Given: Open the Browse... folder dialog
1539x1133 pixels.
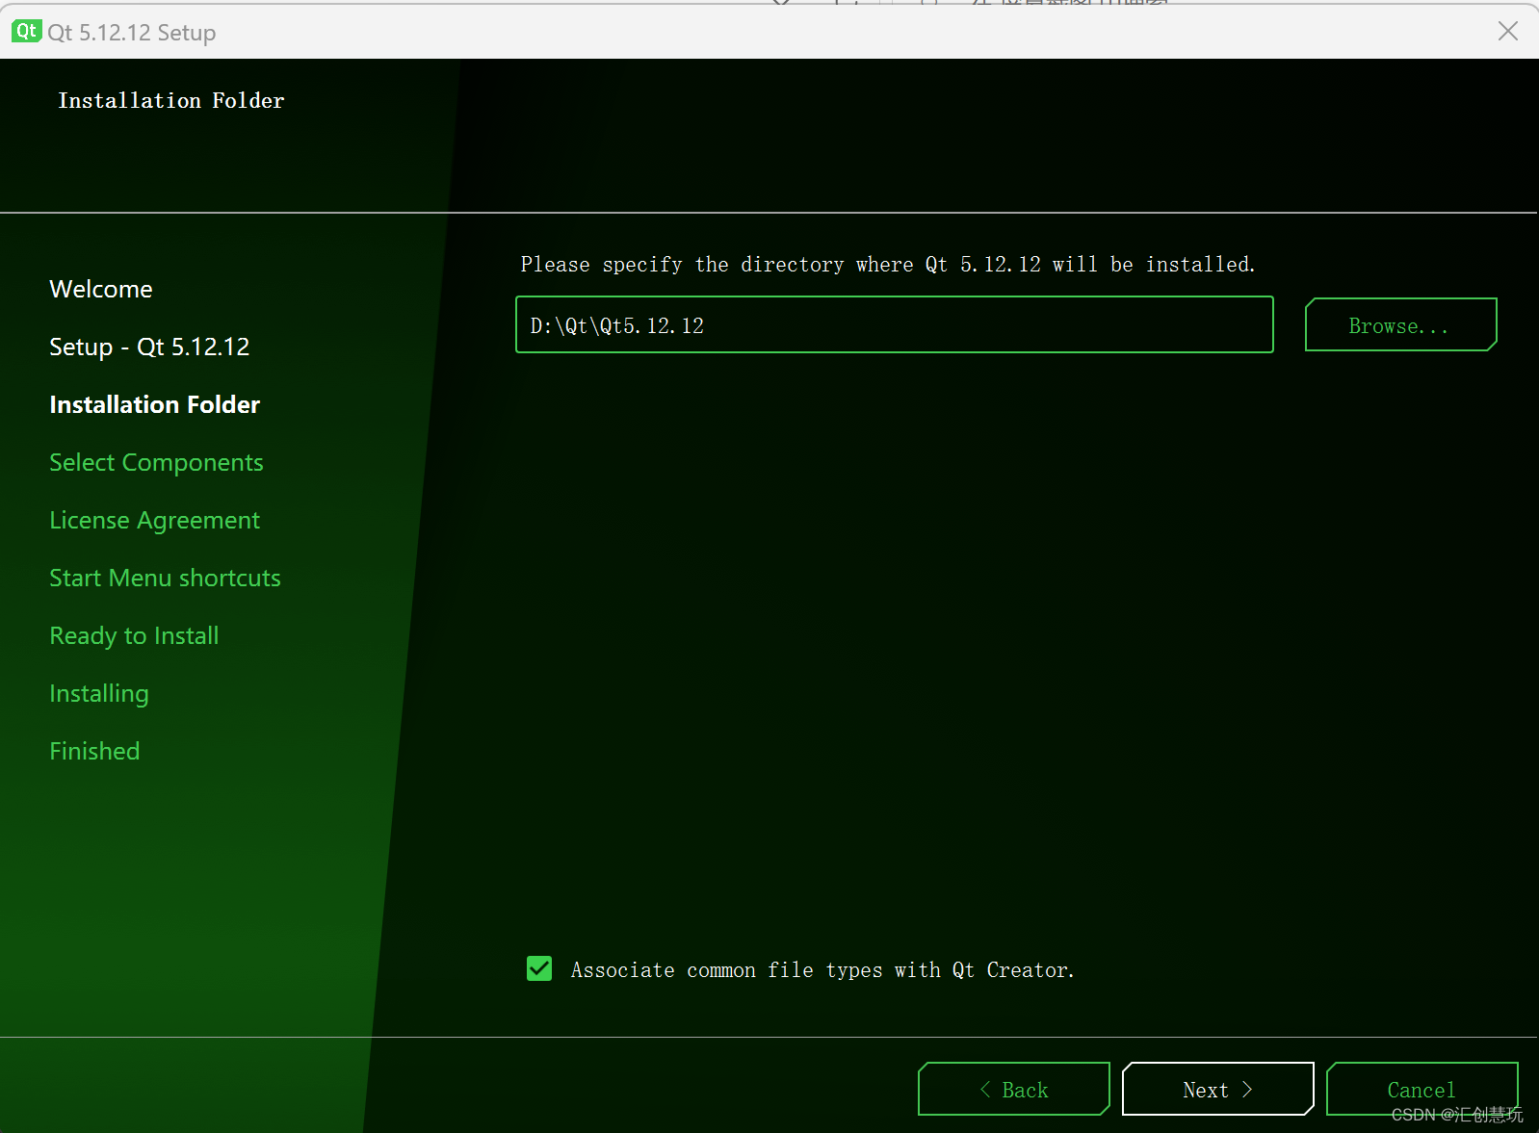Looking at the screenshot, I should (x=1400, y=324).
